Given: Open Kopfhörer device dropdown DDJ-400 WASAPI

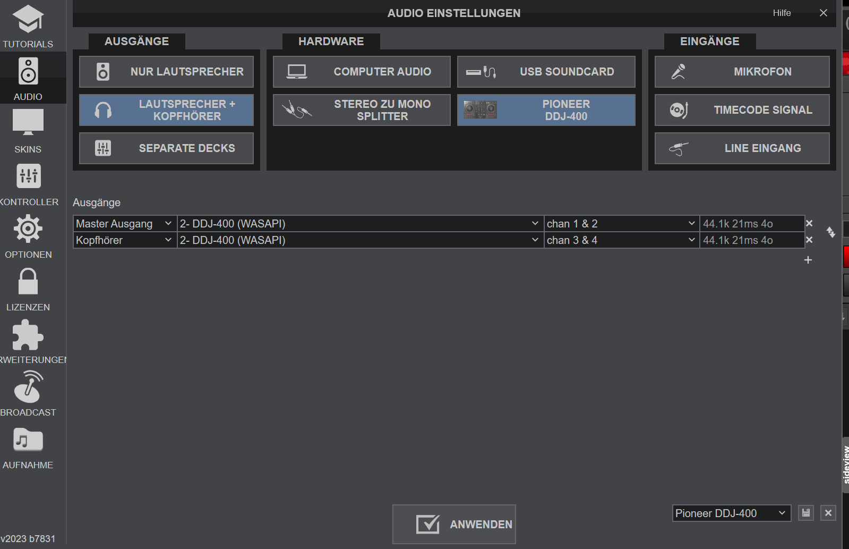Looking at the screenshot, I should point(360,240).
